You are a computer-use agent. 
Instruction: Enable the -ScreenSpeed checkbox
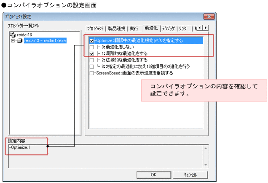[91, 73]
